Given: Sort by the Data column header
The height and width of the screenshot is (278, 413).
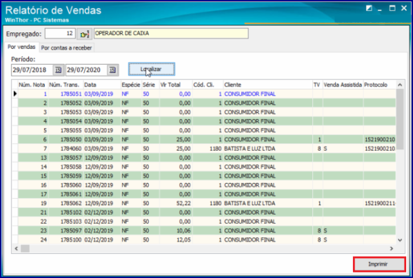Looking at the screenshot, I should coord(102,85).
